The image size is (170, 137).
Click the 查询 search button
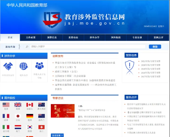(x=155, y=47)
